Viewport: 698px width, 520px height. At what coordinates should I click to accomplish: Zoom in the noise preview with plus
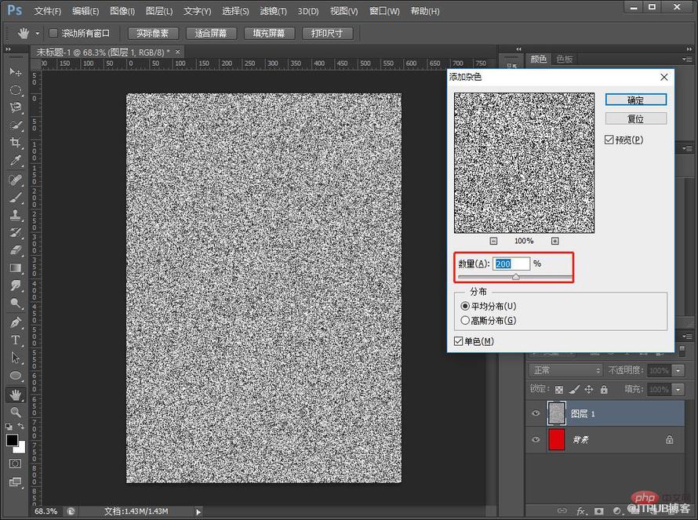click(554, 241)
